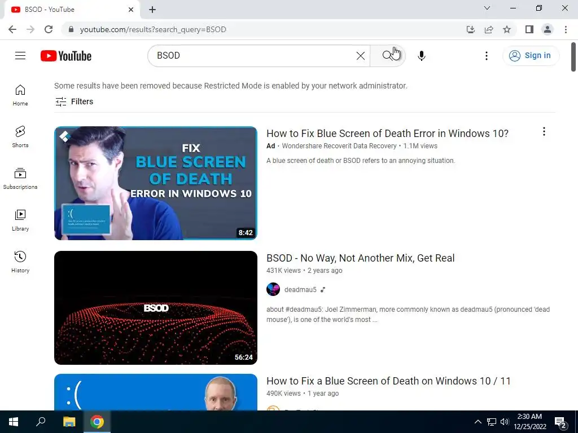Go to Home in the sidebar
The height and width of the screenshot is (433, 578).
tap(20, 95)
